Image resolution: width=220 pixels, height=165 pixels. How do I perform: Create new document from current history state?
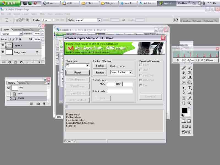(31, 104)
